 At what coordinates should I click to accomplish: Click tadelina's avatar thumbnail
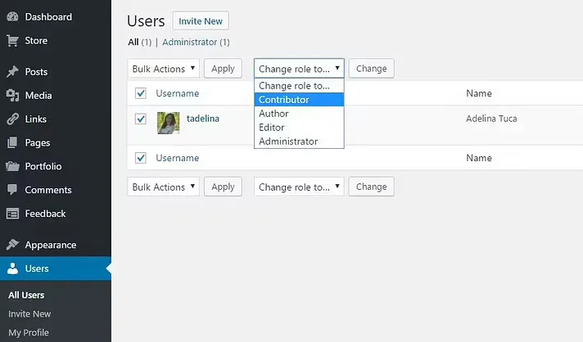click(x=168, y=123)
